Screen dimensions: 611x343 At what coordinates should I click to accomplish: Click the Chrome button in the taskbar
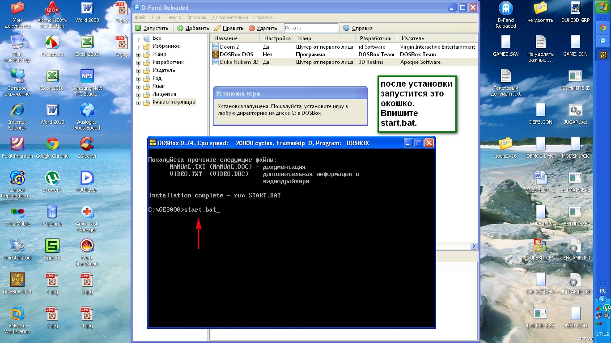[602, 28]
